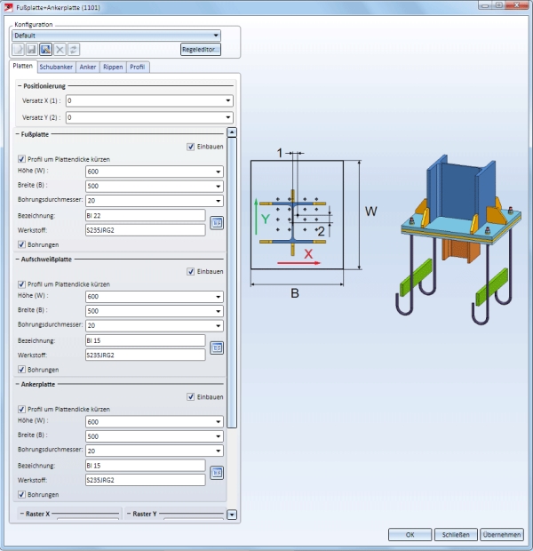Click the save configuration floppy icon
The image size is (533, 551).
click(x=32, y=50)
